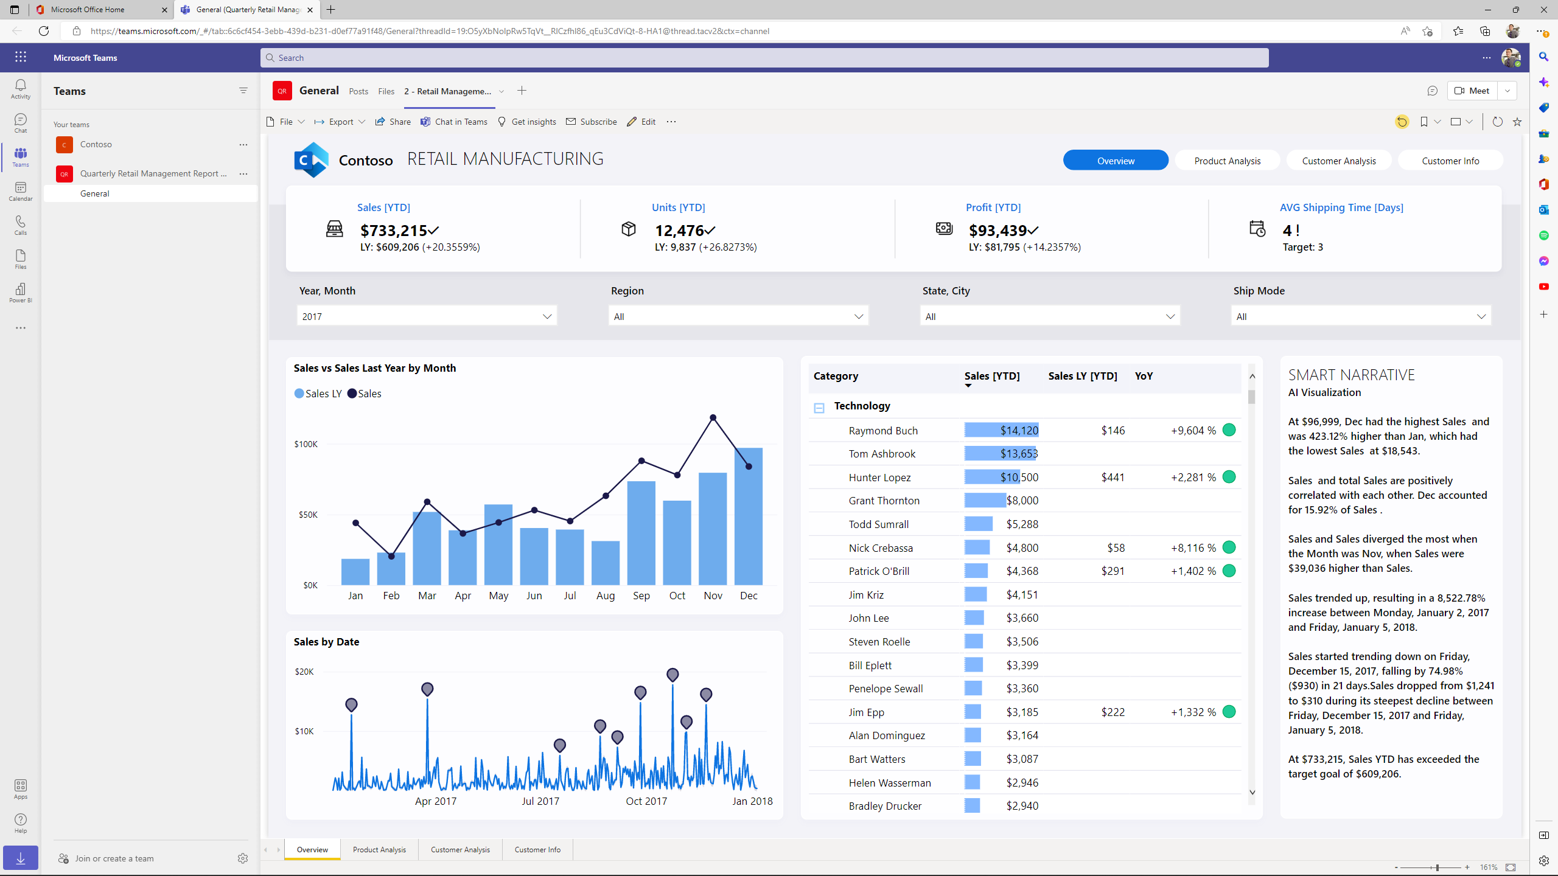Select the Product Analysis bottom page tab
Image resolution: width=1558 pixels, height=876 pixels.
(x=379, y=850)
